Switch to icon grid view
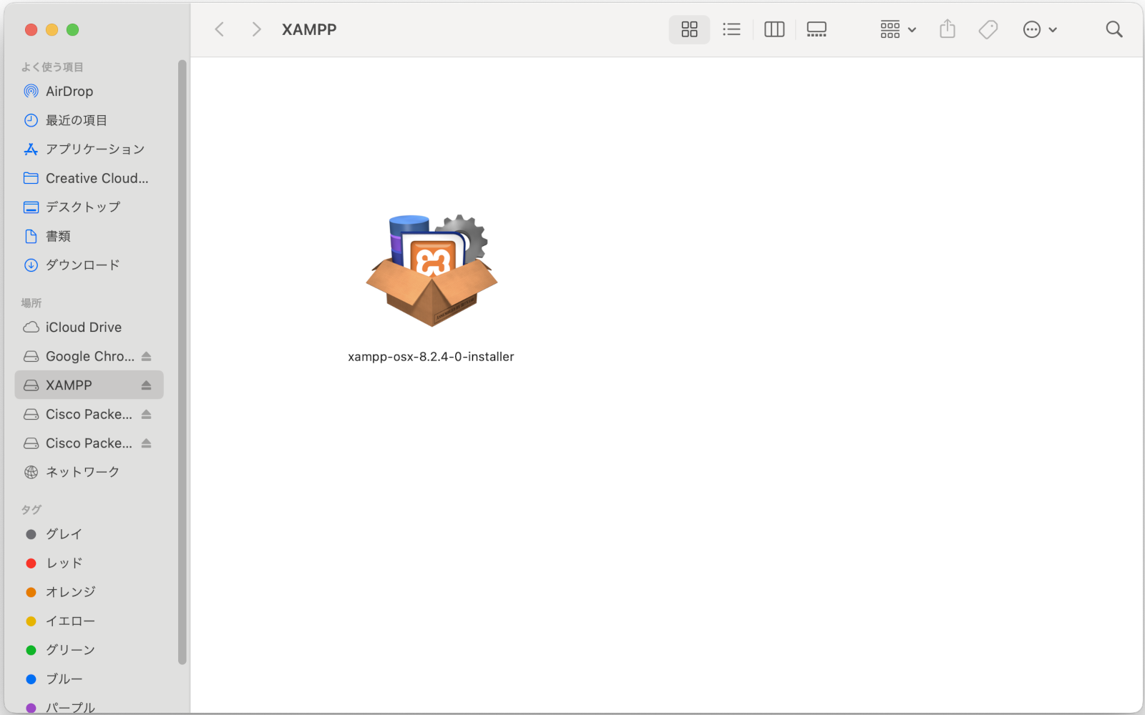 (689, 29)
